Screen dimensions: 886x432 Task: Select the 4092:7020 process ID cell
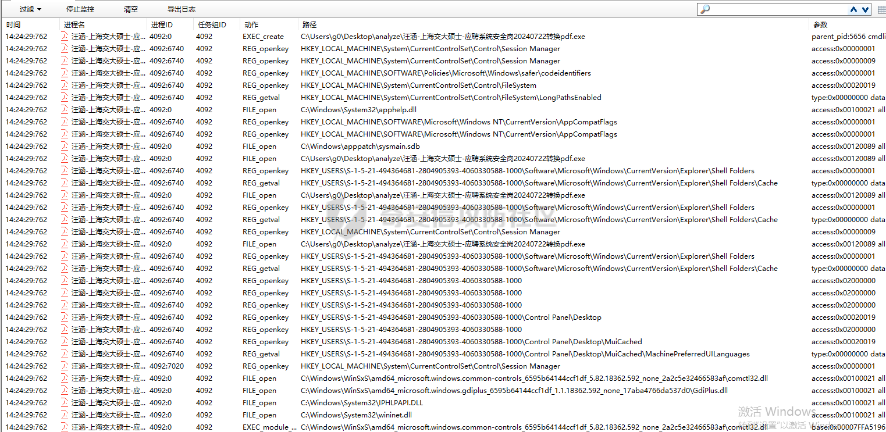[x=166, y=366]
